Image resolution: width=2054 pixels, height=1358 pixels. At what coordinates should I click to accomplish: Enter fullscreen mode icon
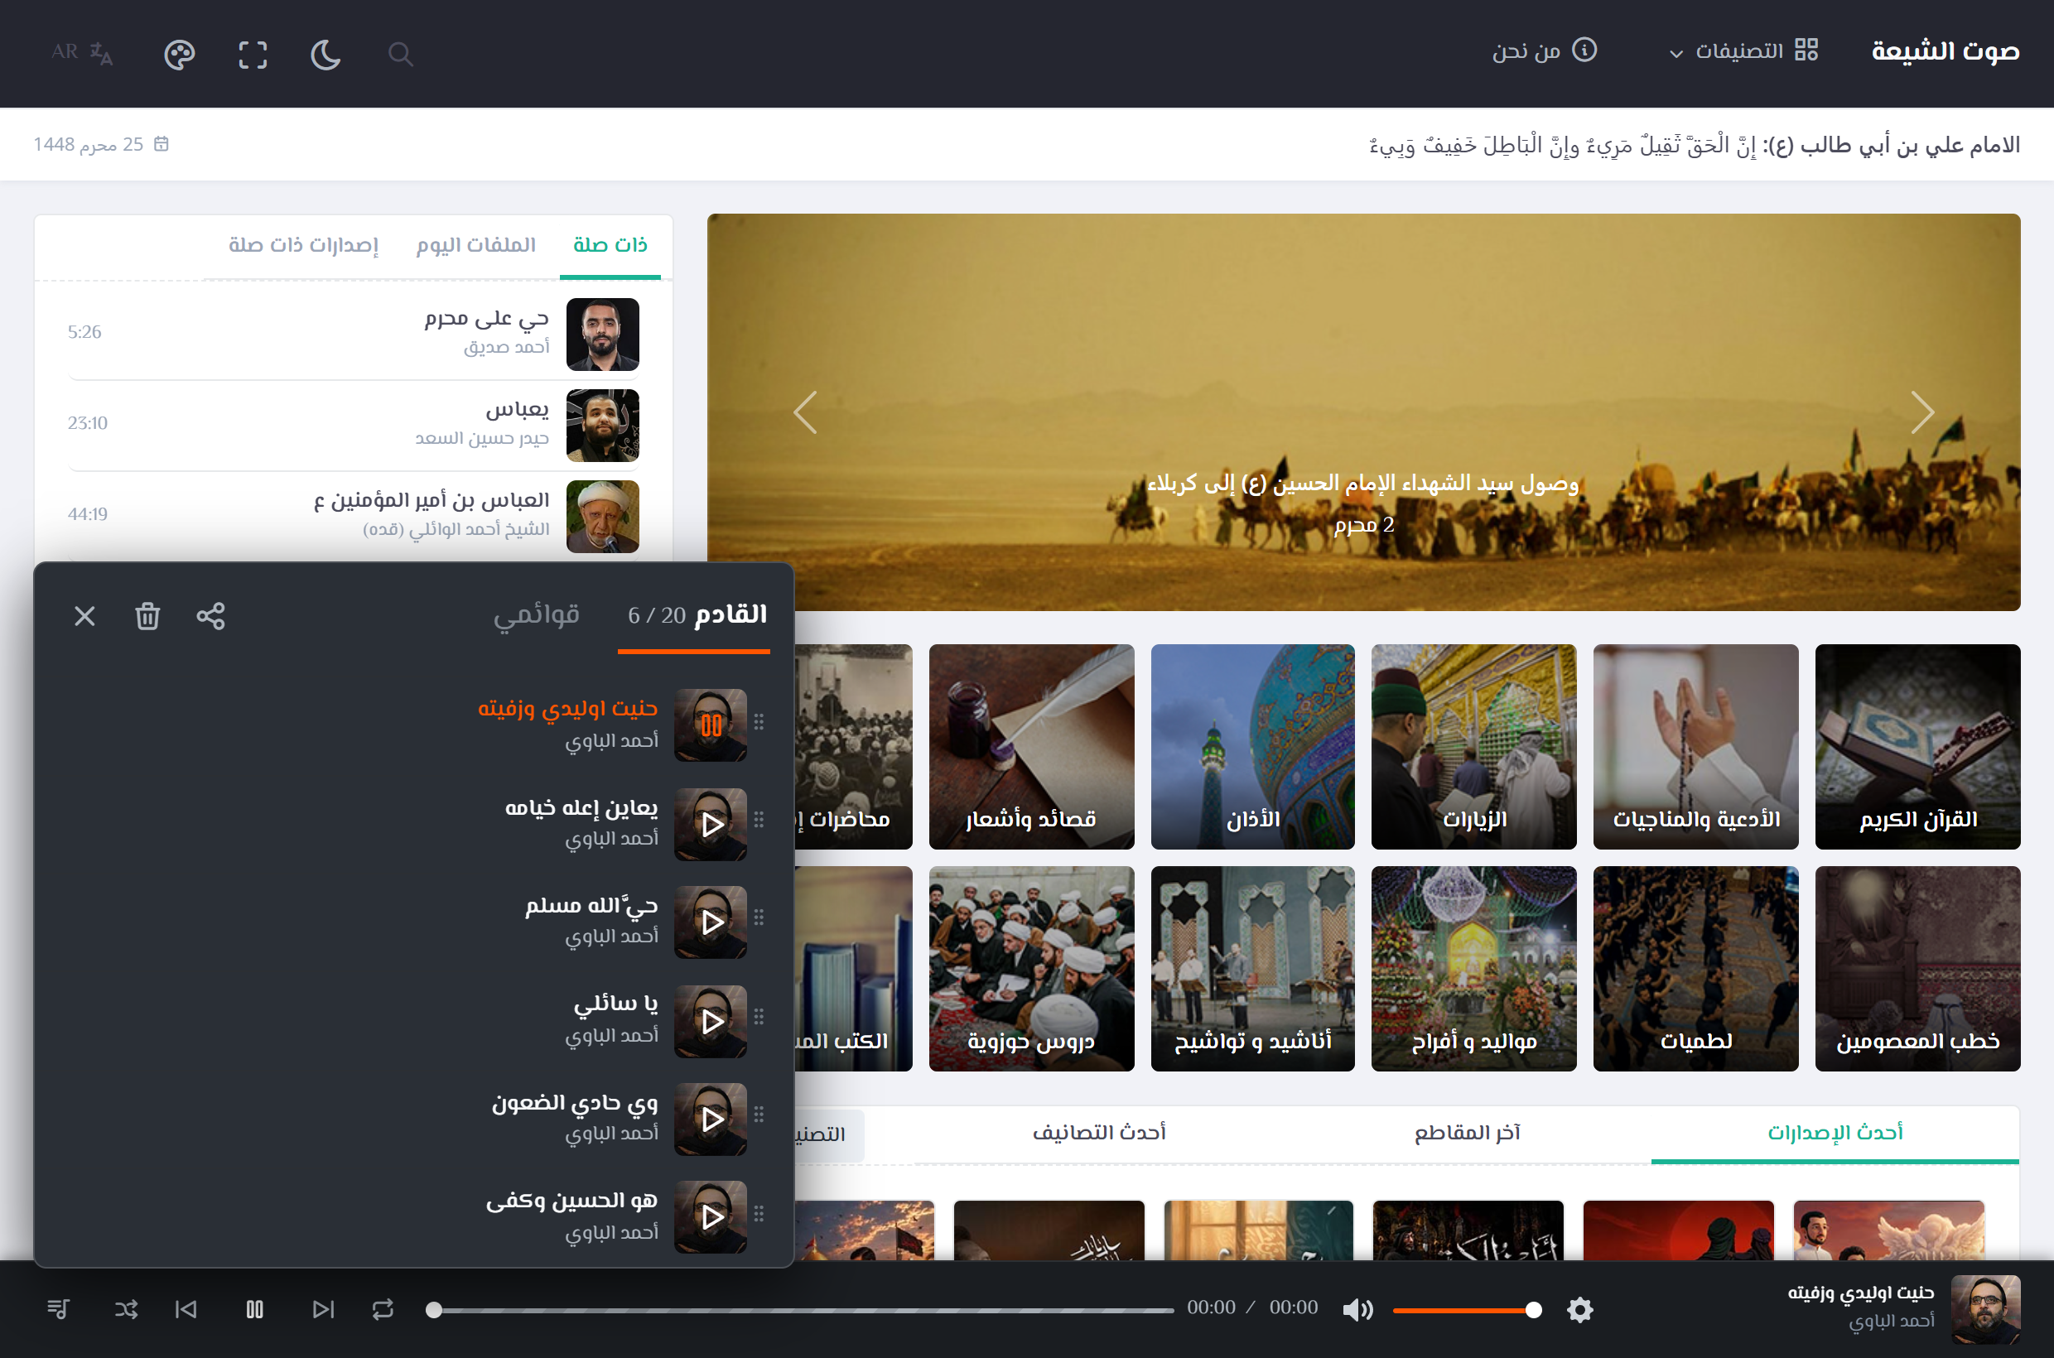point(253,55)
